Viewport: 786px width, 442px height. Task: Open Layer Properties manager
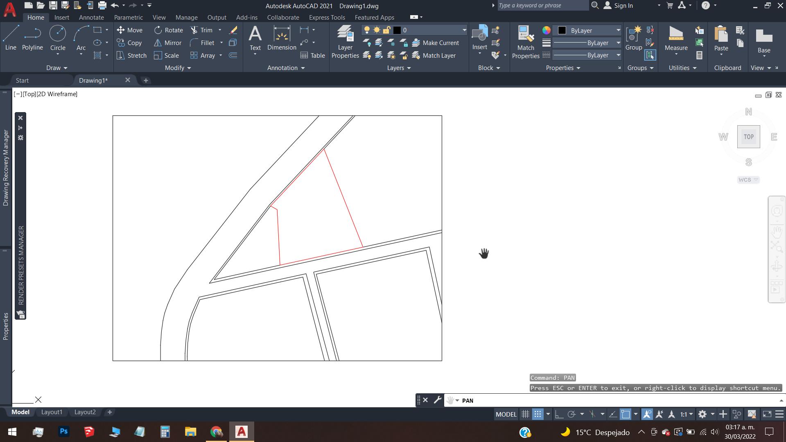pos(345,41)
